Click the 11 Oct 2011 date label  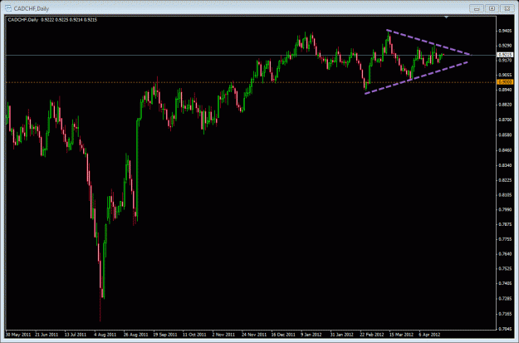click(194, 335)
